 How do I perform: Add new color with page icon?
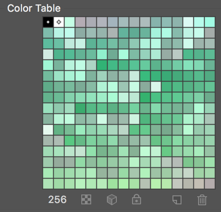point(177,199)
